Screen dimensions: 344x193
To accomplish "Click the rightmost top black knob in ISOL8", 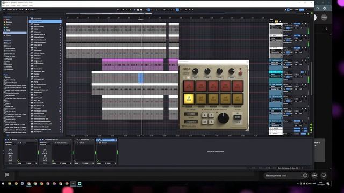I will tap(232, 71).
